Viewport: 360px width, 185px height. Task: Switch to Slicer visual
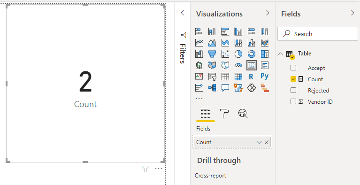(212, 76)
